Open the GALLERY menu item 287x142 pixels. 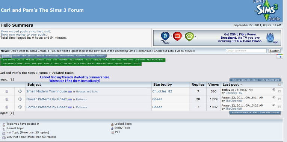click(x=16, y=56)
